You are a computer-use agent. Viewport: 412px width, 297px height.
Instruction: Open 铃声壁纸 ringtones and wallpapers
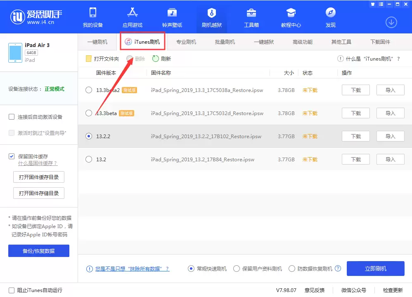coord(172,12)
